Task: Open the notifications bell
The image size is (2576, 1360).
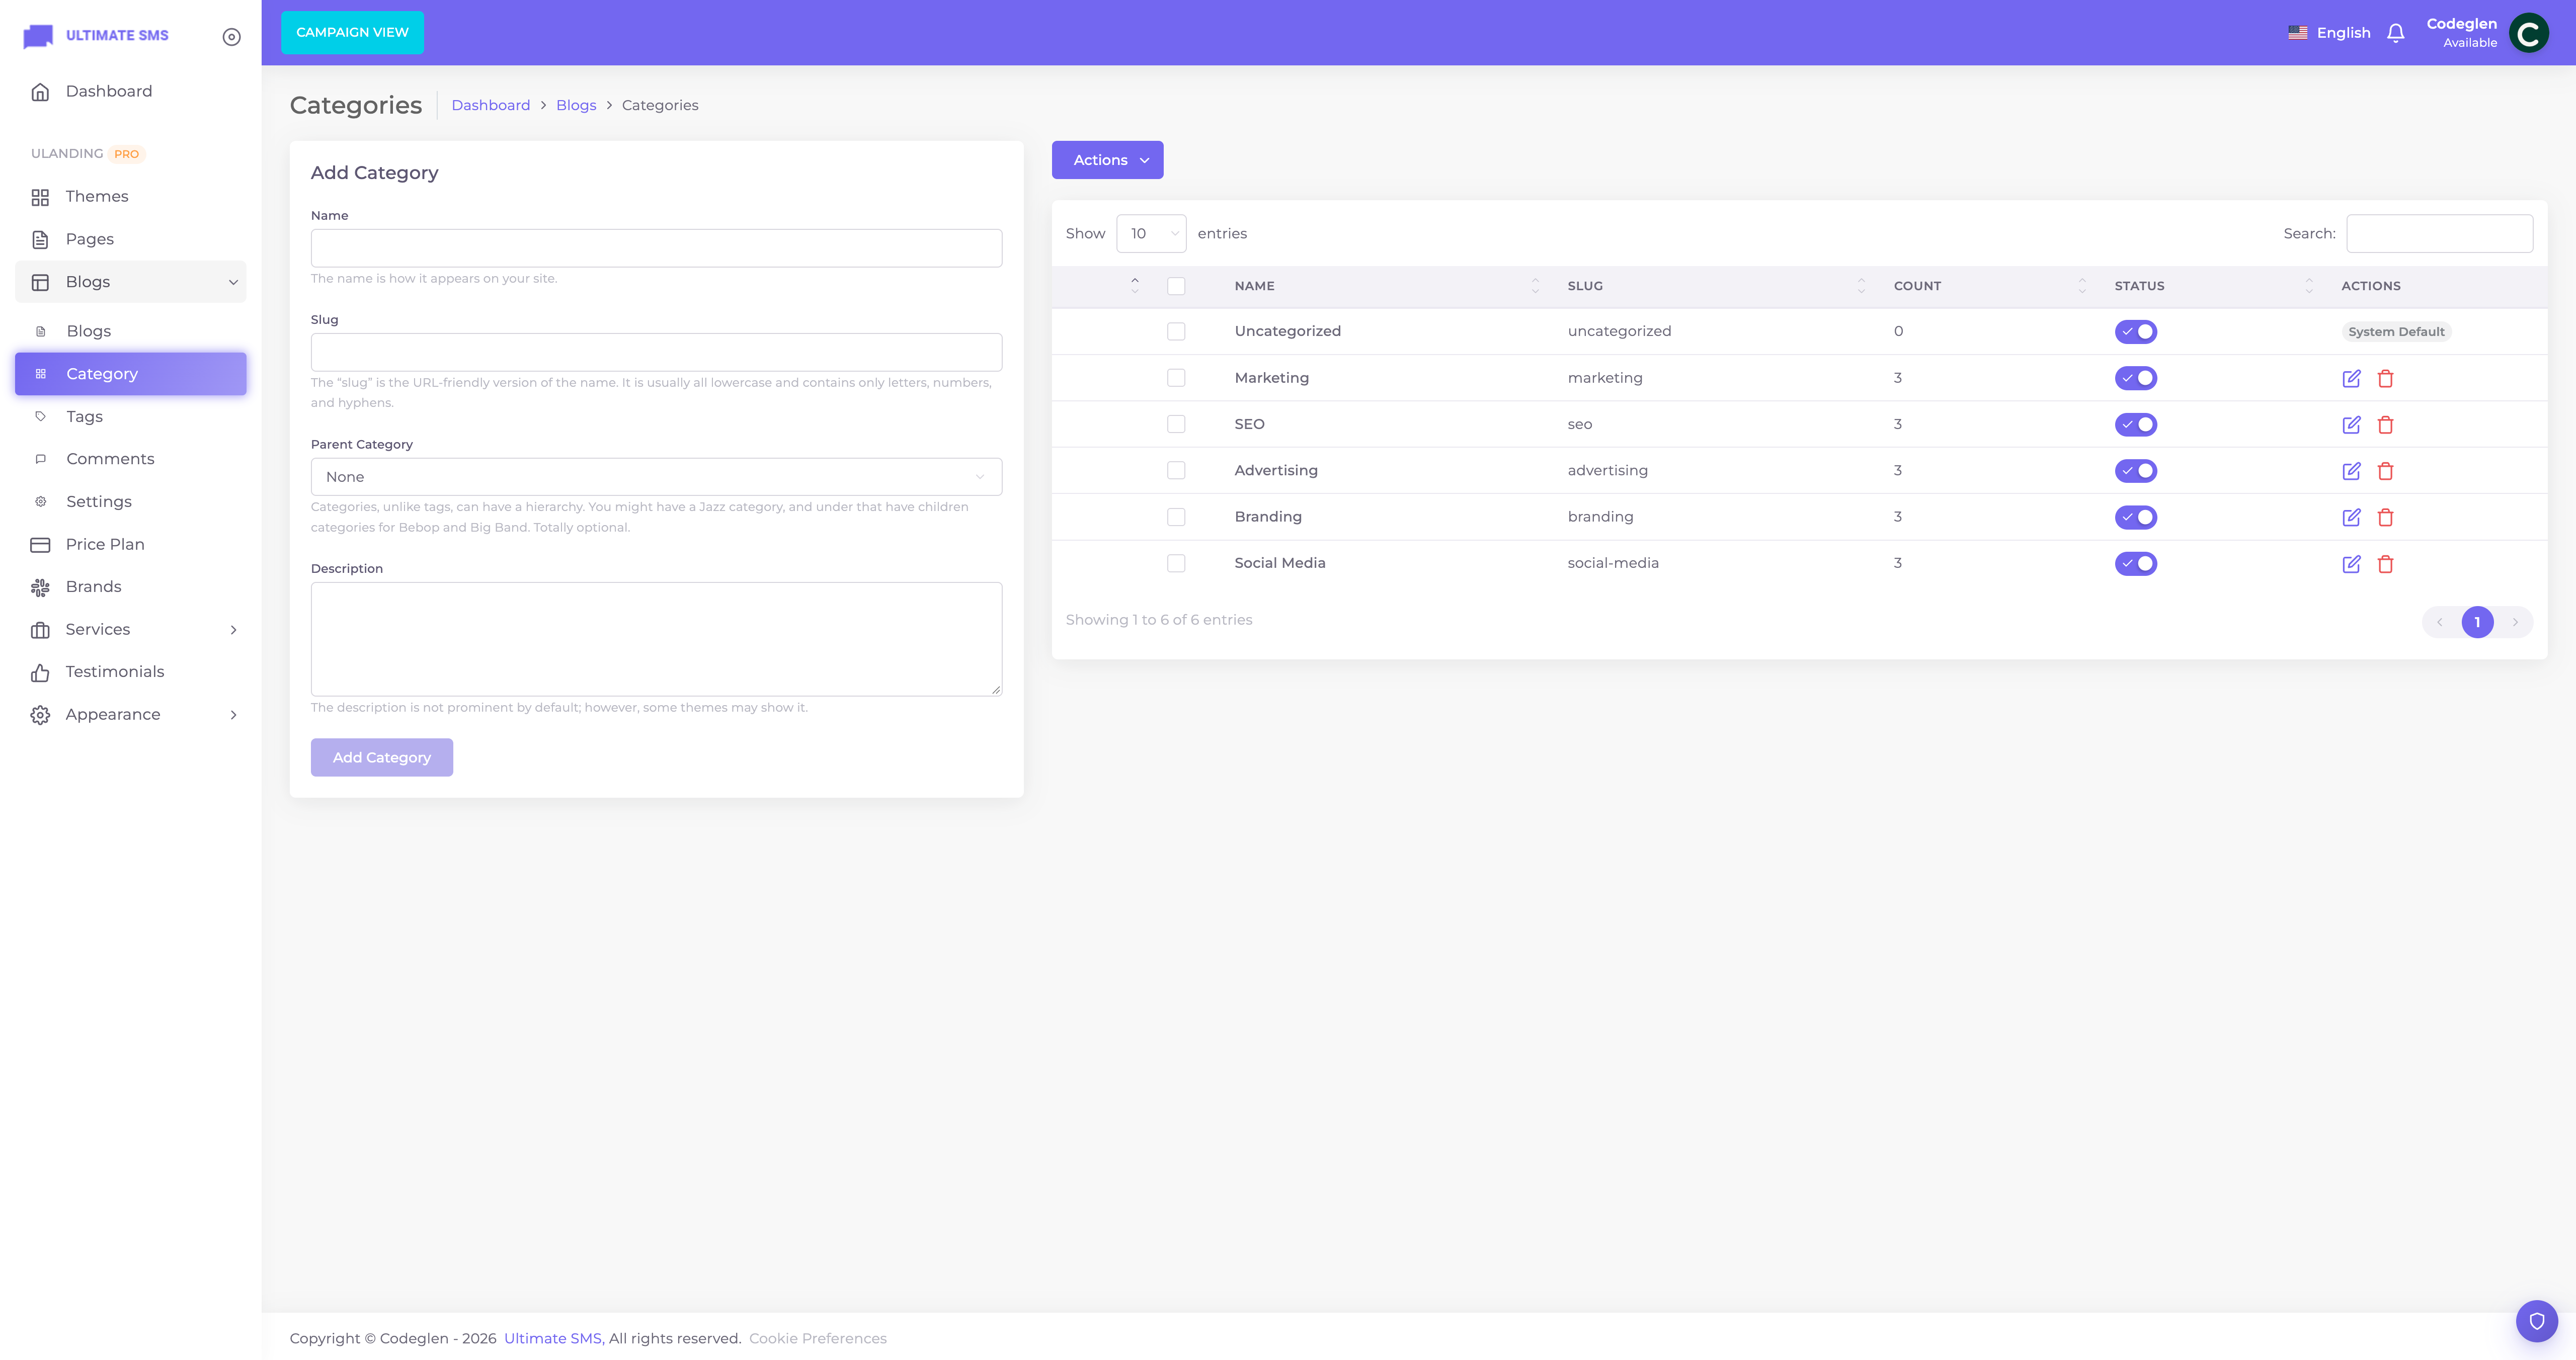Action: (2395, 33)
